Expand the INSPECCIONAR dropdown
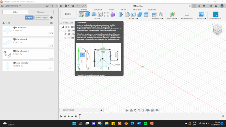 [x=187, y=19]
